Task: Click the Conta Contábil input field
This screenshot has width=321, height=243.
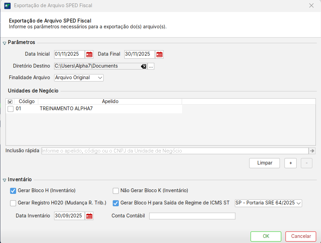Action: 192,216
